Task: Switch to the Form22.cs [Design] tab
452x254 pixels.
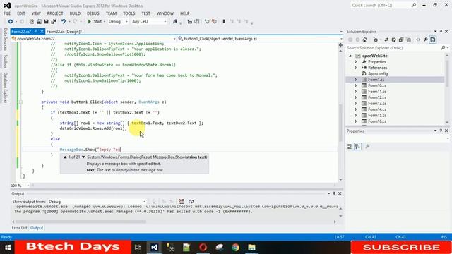Action: coord(64,32)
